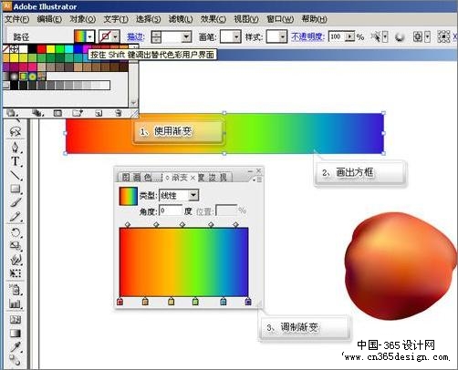Click the delete swatch trash icon
Screen dimensions: 458x370
tap(119, 113)
